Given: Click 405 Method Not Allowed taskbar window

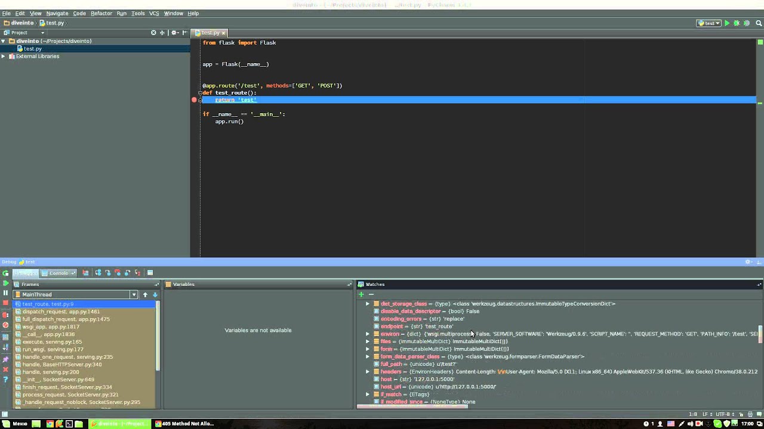Looking at the screenshot, I should (x=184, y=424).
